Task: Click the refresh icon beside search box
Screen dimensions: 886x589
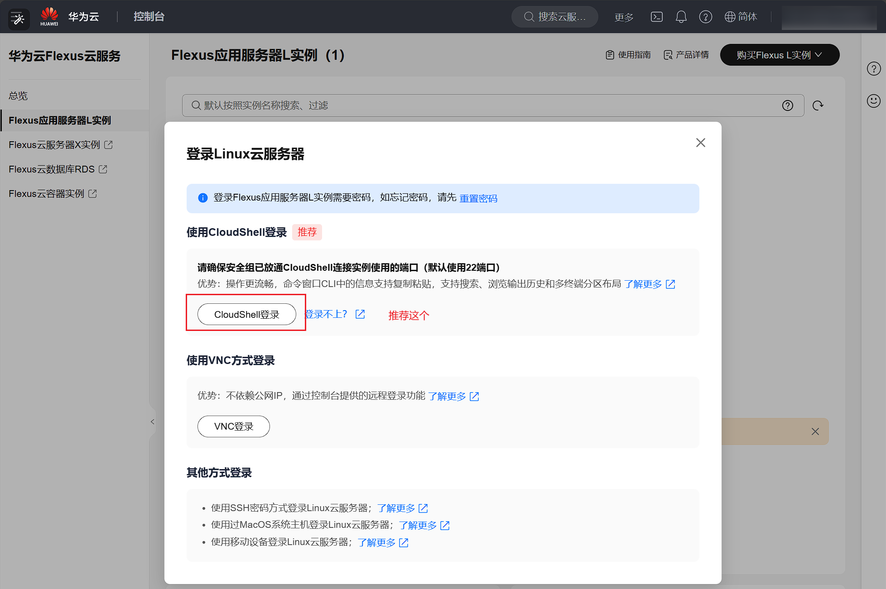Action: (x=818, y=105)
